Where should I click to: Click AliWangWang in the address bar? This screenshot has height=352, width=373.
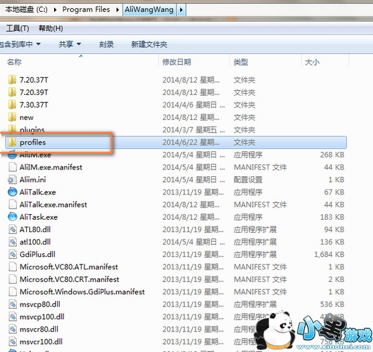click(149, 9)
